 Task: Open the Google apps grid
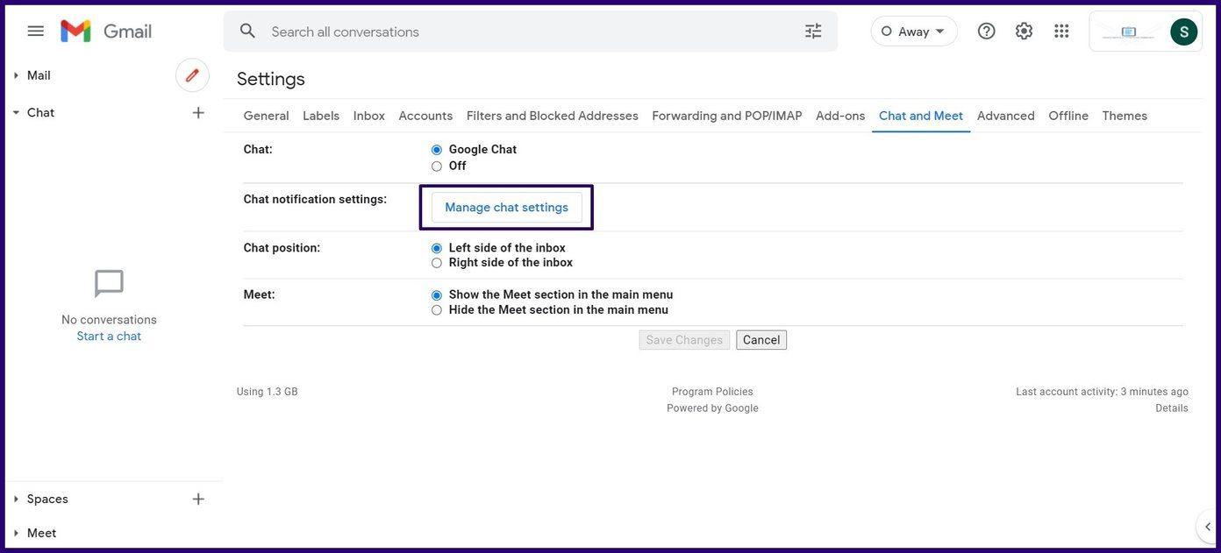[1061, 32]
